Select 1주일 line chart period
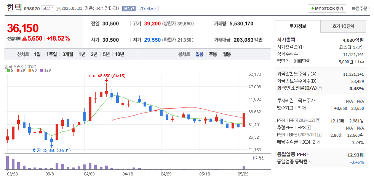 coord(51,55)
